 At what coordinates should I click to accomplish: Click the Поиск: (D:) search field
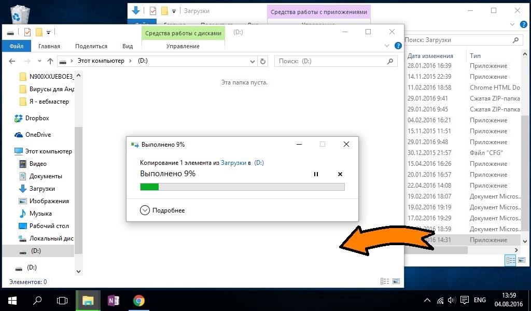tap(332, 61)
